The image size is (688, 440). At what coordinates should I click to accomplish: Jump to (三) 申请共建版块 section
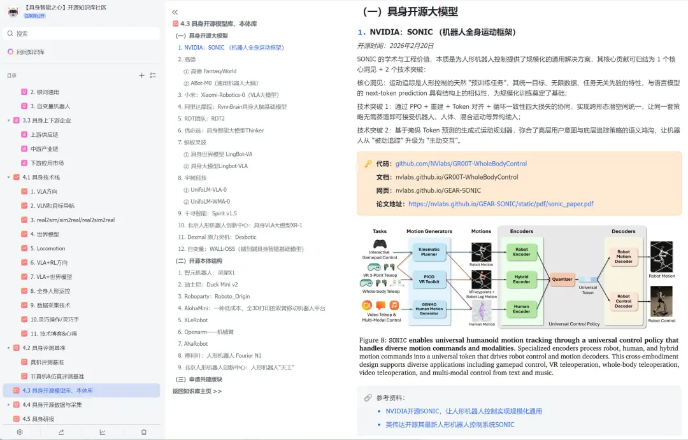[199, 379]
